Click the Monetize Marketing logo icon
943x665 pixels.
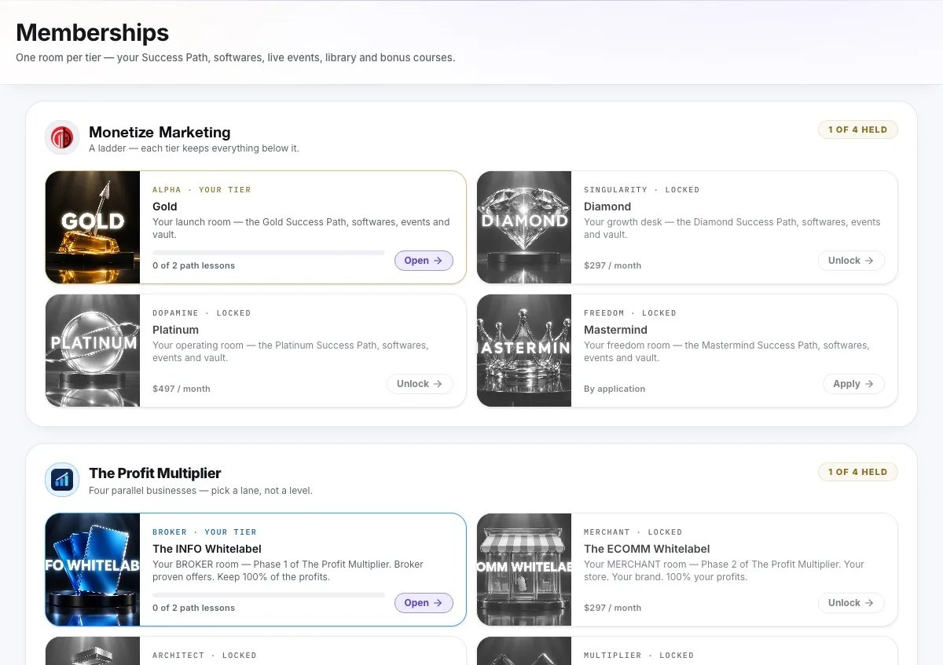[x=62, y=137]
